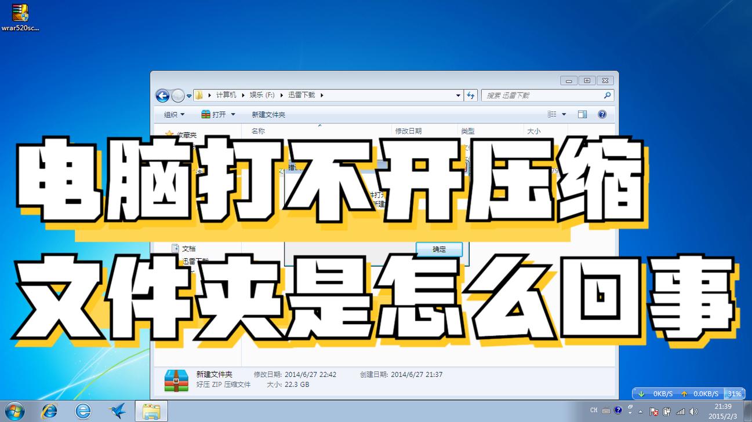This screenshot has height=422, width=752.
Task: Click the CH language indicator
Action: (594, 410)
